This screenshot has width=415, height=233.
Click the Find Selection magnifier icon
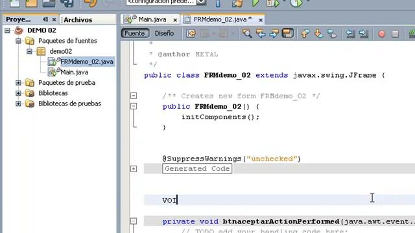click(x=247, y=34)
